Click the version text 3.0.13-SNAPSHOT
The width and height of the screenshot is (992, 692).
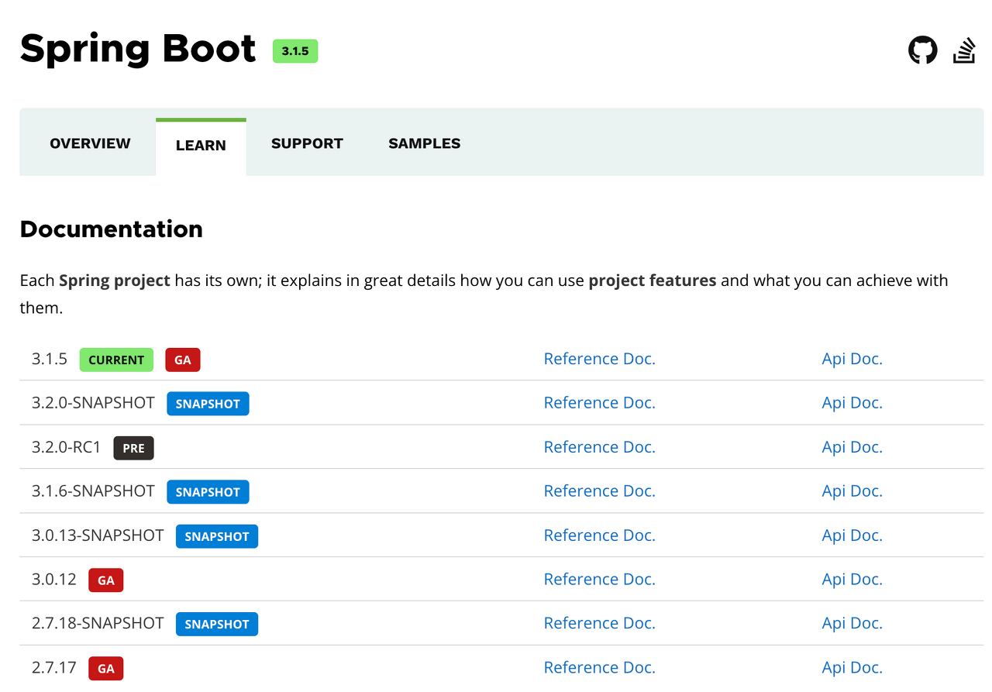click(x=98, y=535)
